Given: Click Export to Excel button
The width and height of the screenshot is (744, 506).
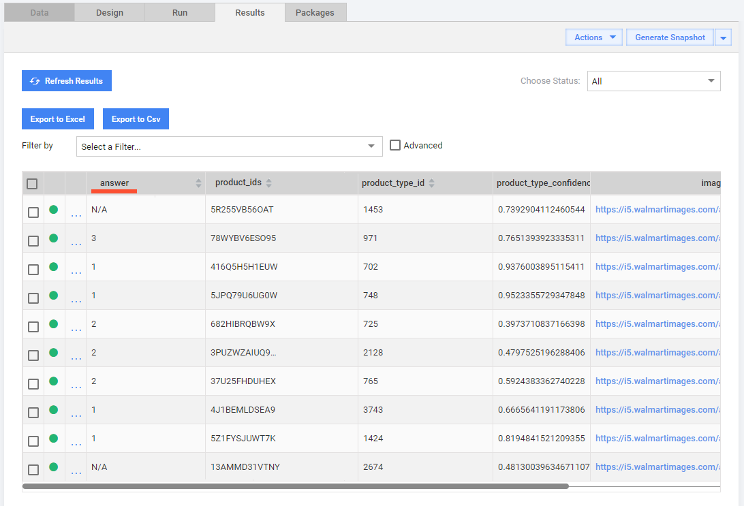Looking at the screenshot, I should point(58,119).
